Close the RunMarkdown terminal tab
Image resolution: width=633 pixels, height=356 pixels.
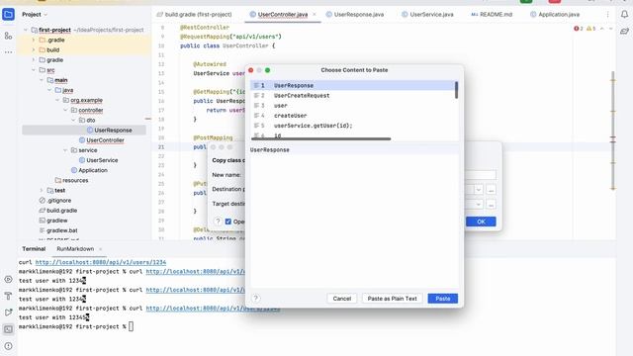tap(100, 249)
